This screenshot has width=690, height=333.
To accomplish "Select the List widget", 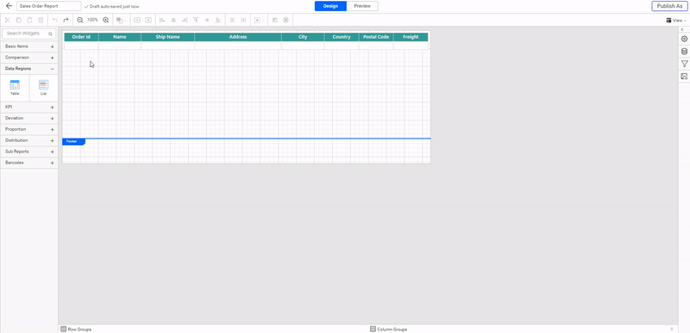I will [44, 88].
